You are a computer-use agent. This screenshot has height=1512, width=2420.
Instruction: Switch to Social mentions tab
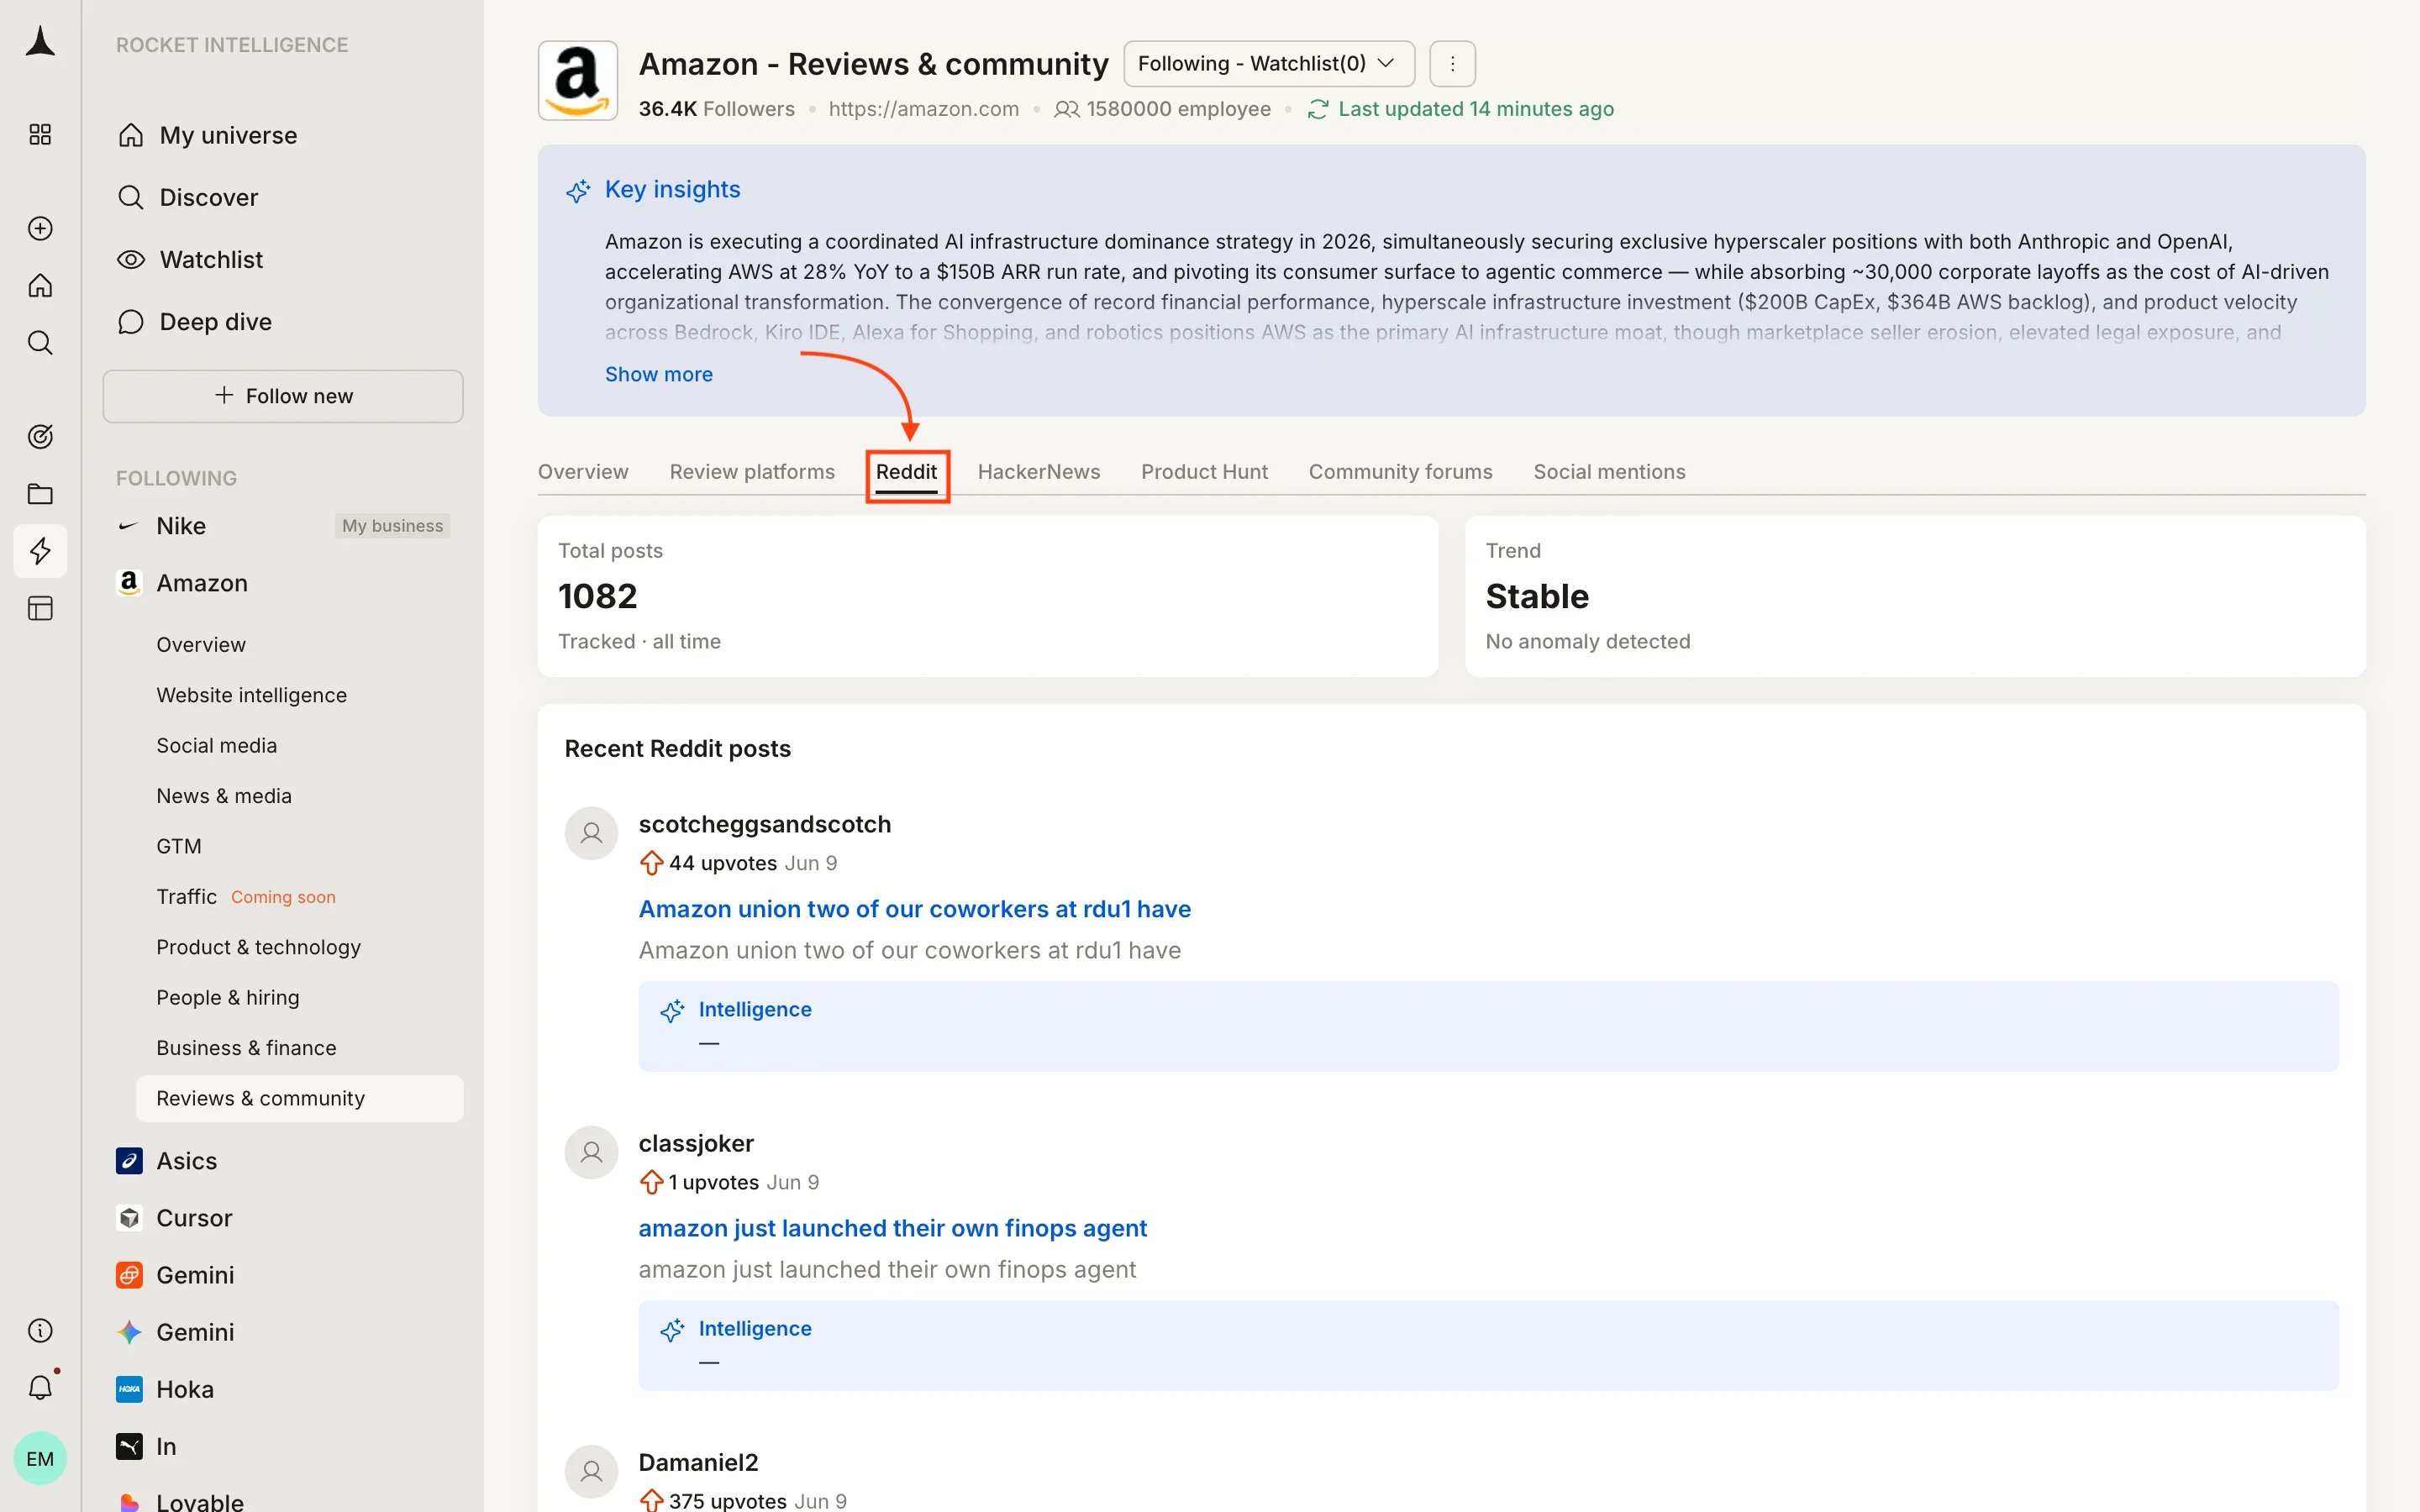click(x=1610, y=472)
